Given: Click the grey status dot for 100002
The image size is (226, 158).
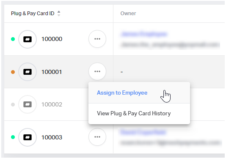Looking at the screenshot, I should coord(13,104).
